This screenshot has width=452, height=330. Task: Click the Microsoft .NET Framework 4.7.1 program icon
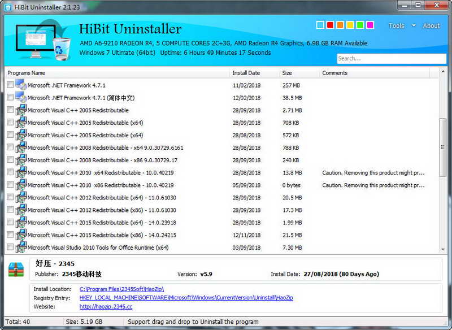(x=21, y=85)
